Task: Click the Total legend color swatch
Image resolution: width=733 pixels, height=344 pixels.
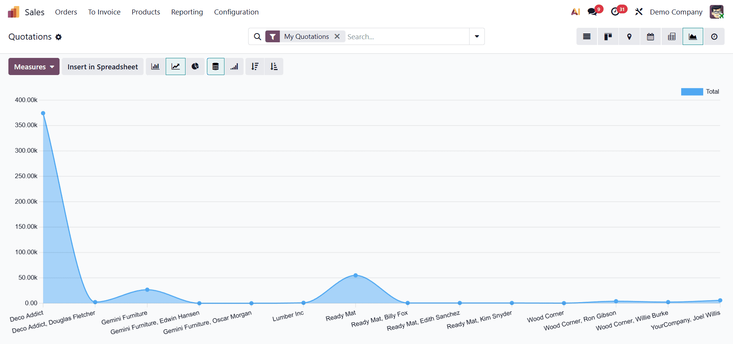Action: pos(692,91)
